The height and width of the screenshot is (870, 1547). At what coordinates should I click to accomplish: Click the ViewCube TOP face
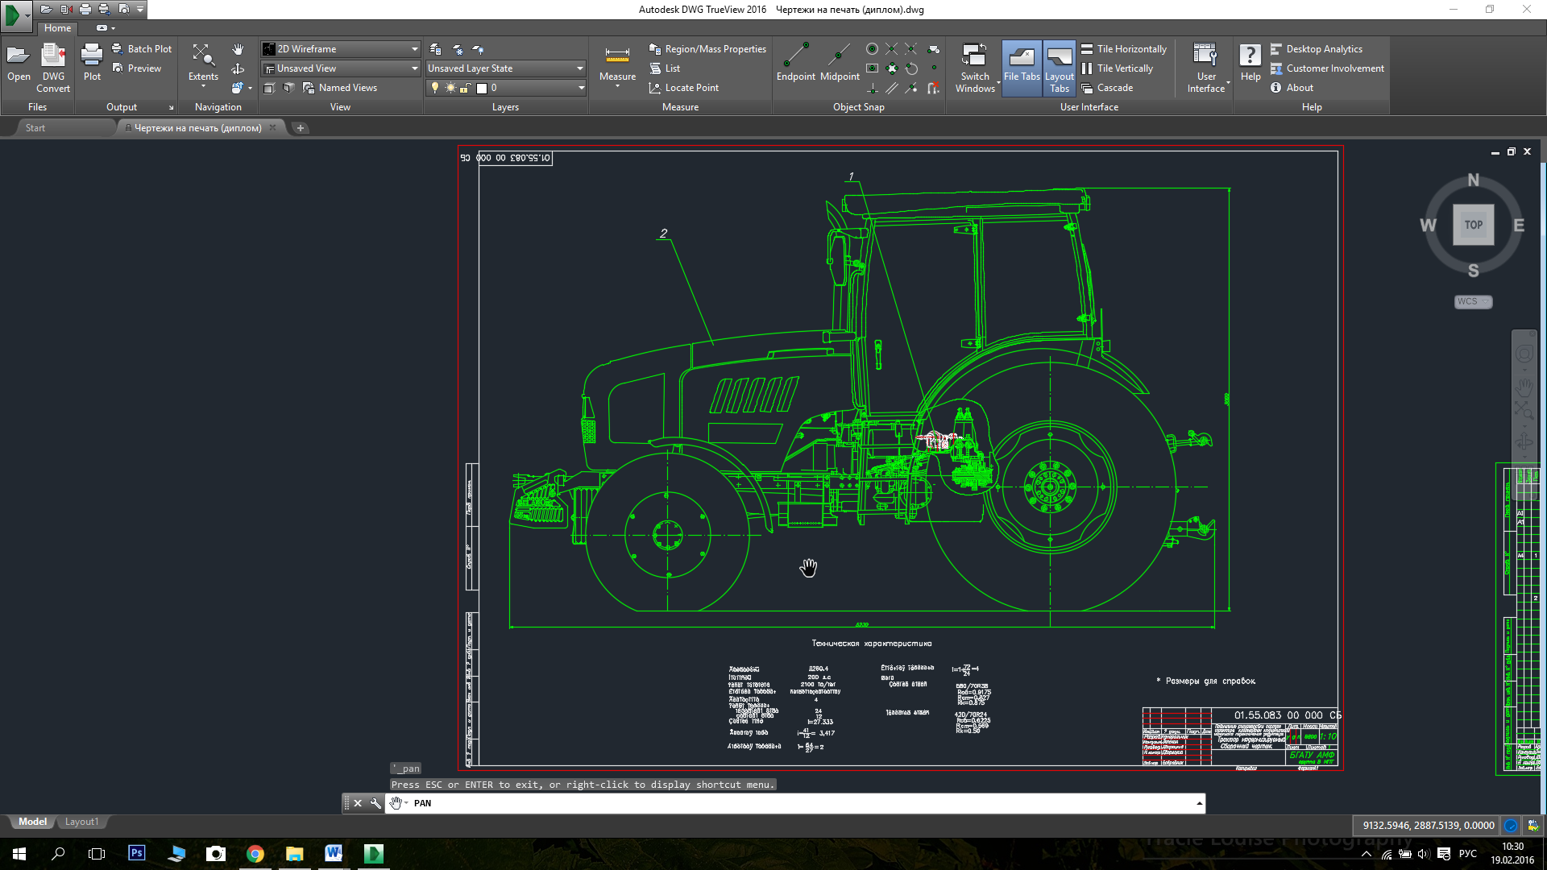[1473, 225]
